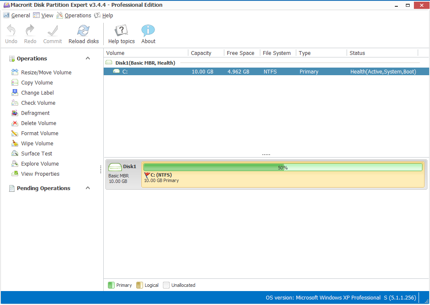Image resolution: width=430 pixels, height=305 pixels.
Task: Click the Unallocated legend swatch
Action: pyautogui.click(x=166, y=285)
